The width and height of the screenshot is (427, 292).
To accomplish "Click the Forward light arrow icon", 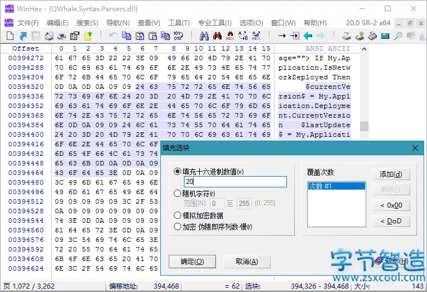I will [321, 35].
